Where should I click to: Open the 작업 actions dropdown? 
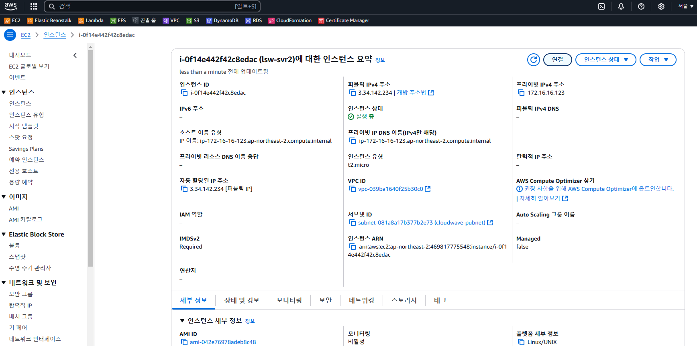(658, 60)
